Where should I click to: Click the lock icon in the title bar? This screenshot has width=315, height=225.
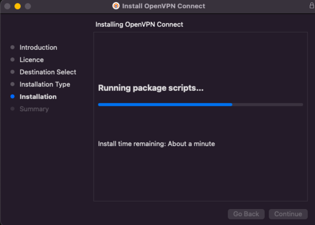[312, 5]
